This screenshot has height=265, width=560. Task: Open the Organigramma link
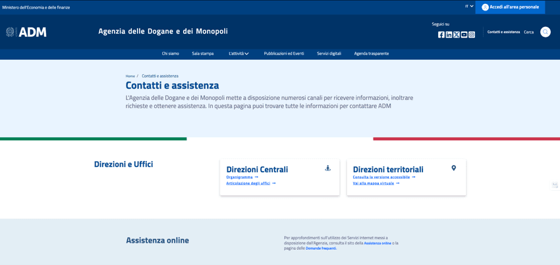240,177
